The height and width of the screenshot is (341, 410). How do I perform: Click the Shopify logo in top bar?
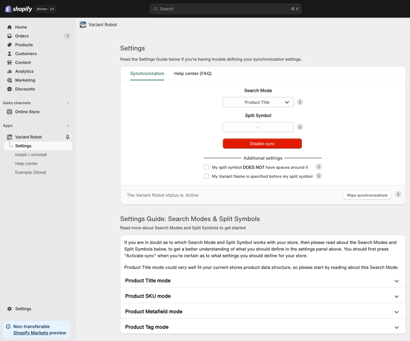pyautogui.click(x=19, y=9)
